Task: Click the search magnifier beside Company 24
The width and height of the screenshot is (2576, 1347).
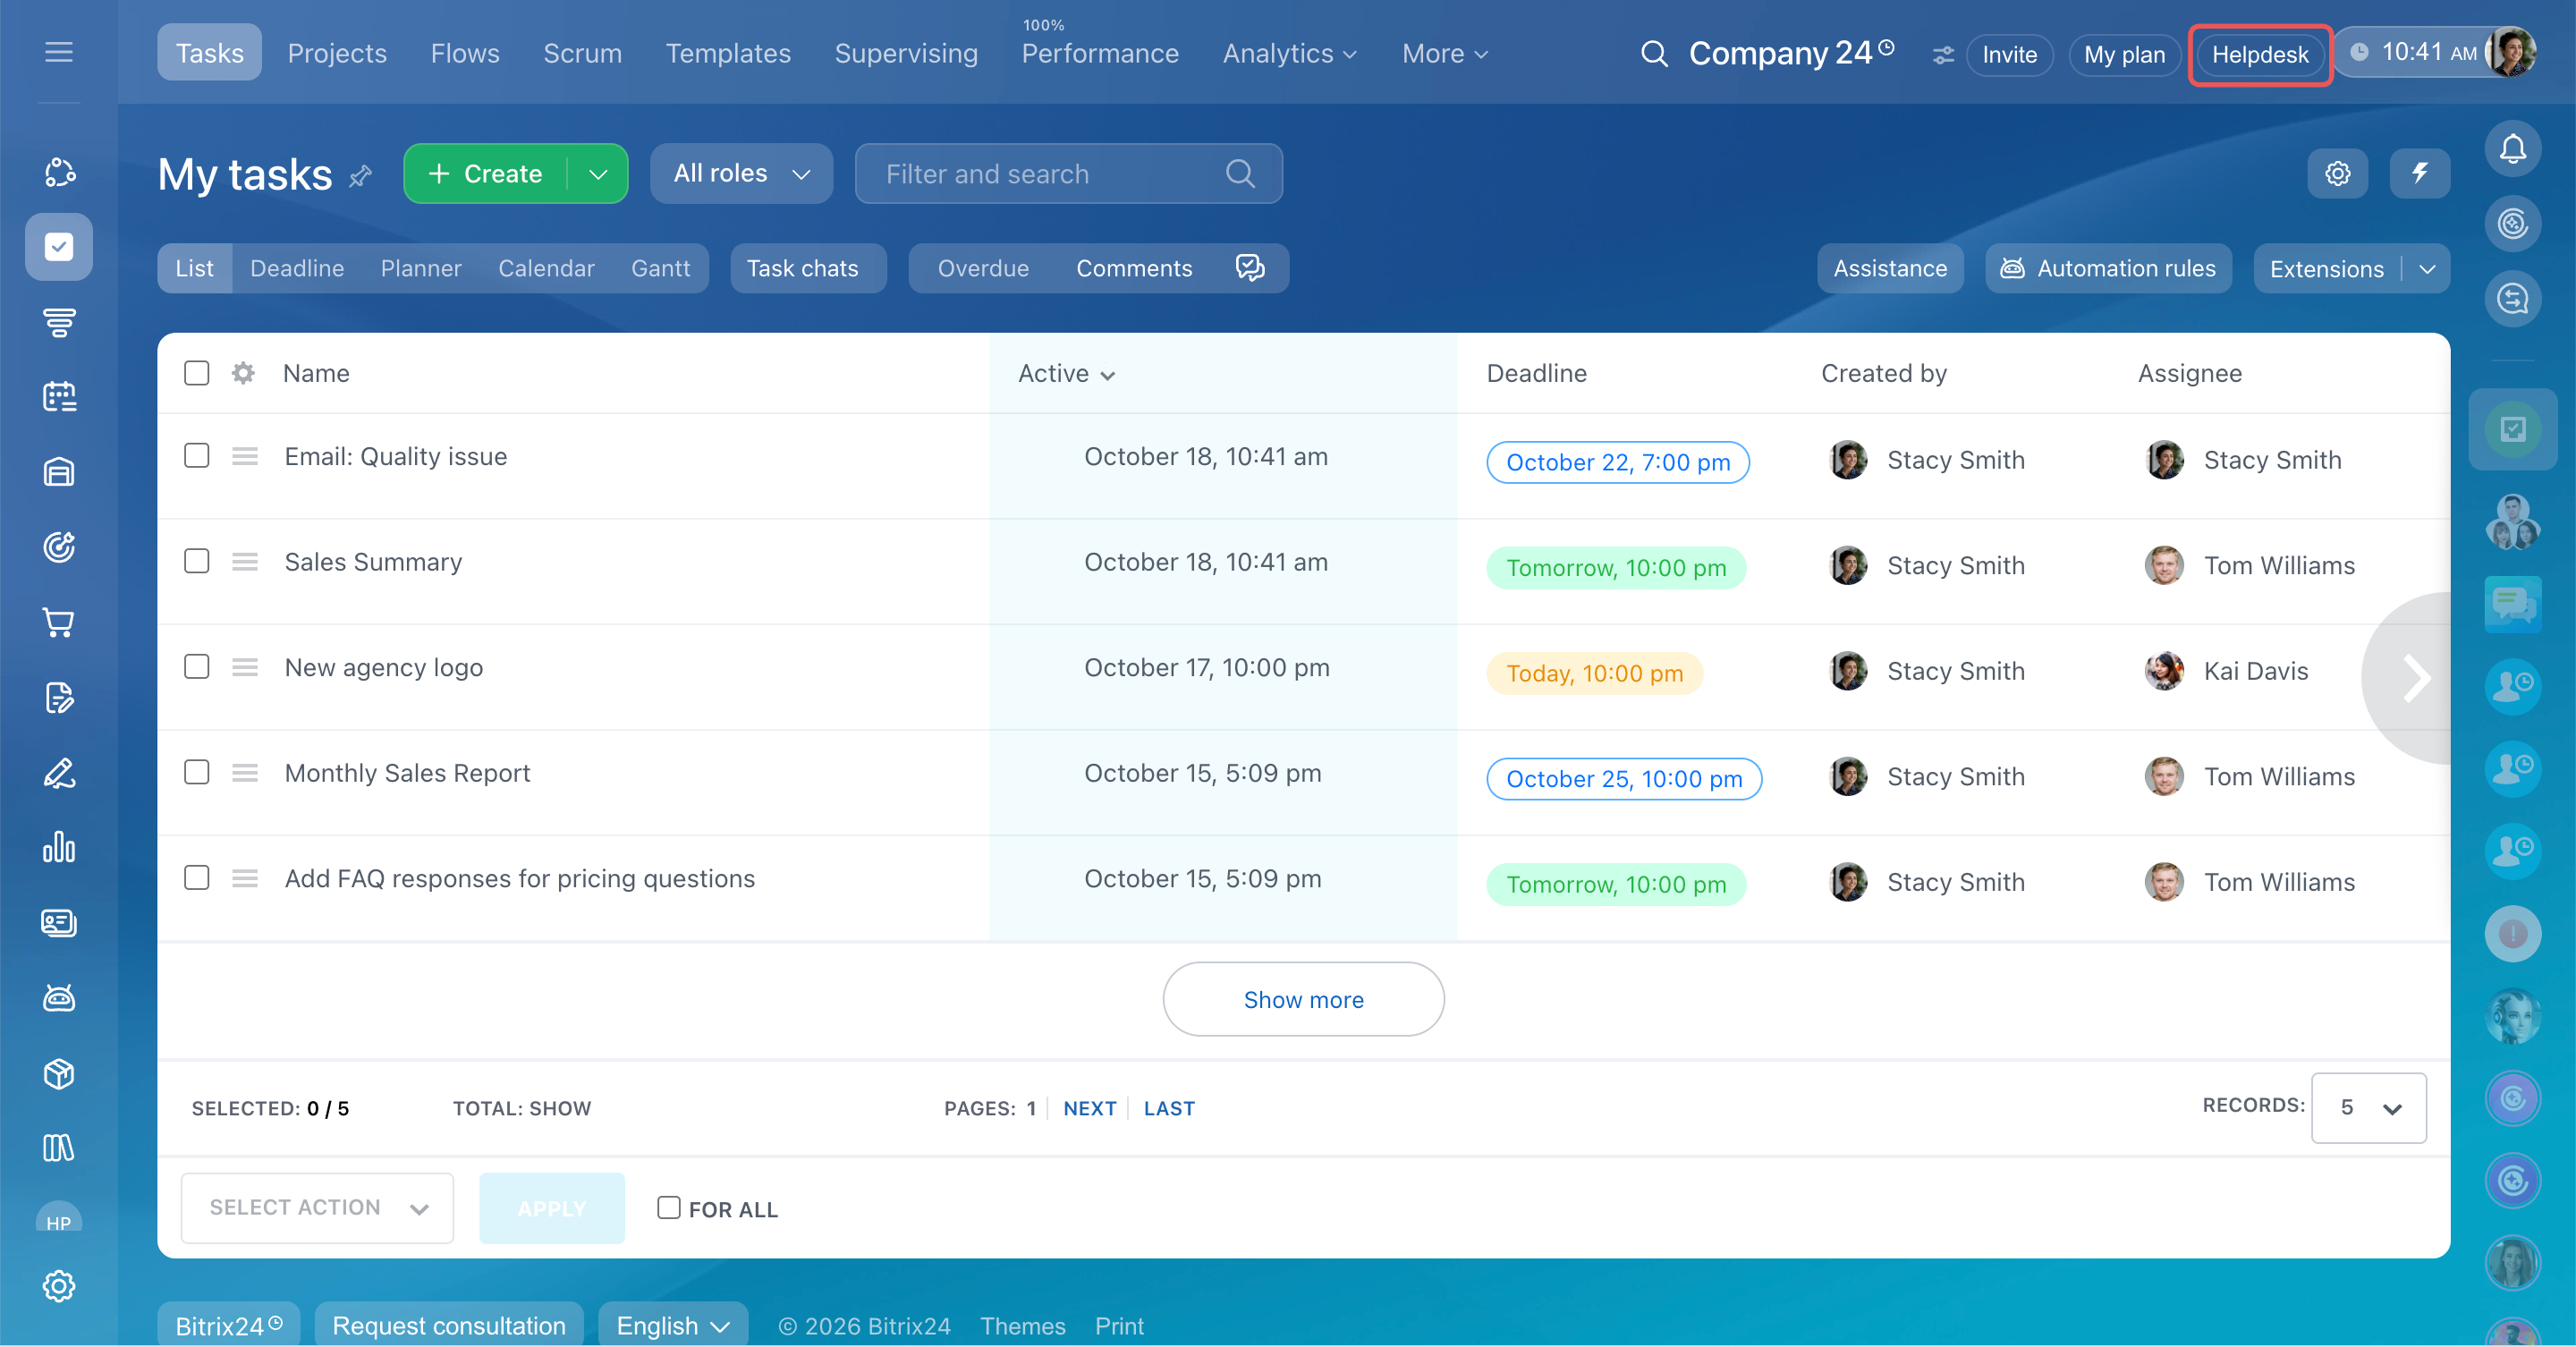Action: (x=1654, y=54)
